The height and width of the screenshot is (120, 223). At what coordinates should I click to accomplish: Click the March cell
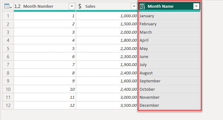point(169,32)
